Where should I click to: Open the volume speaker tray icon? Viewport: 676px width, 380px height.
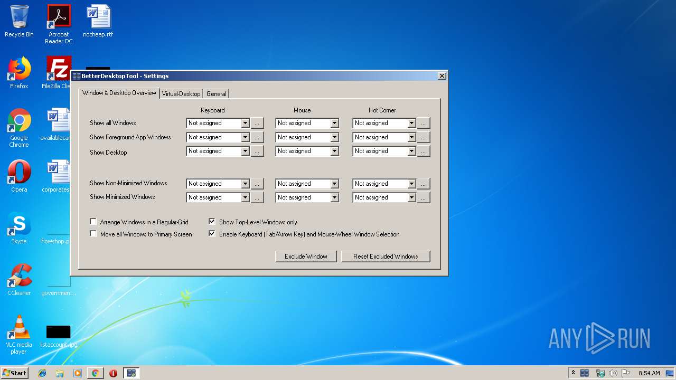(x=613, y=373)
